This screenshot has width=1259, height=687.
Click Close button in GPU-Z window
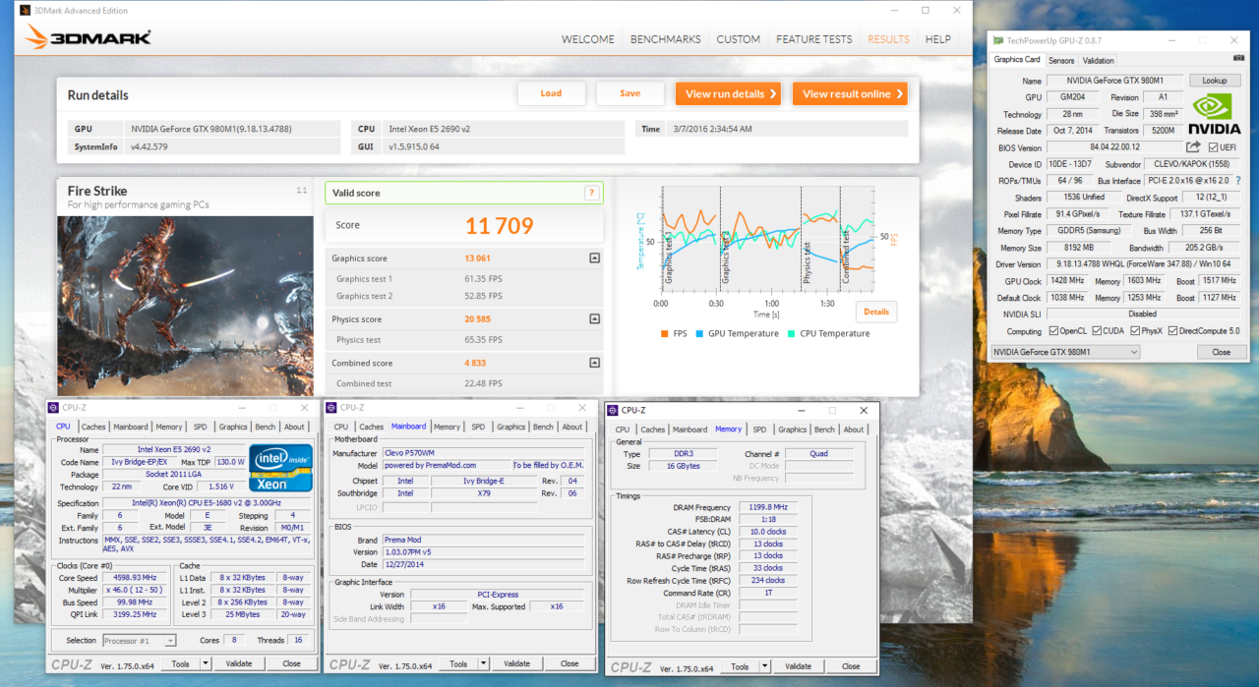click(x=1221, y=352)
